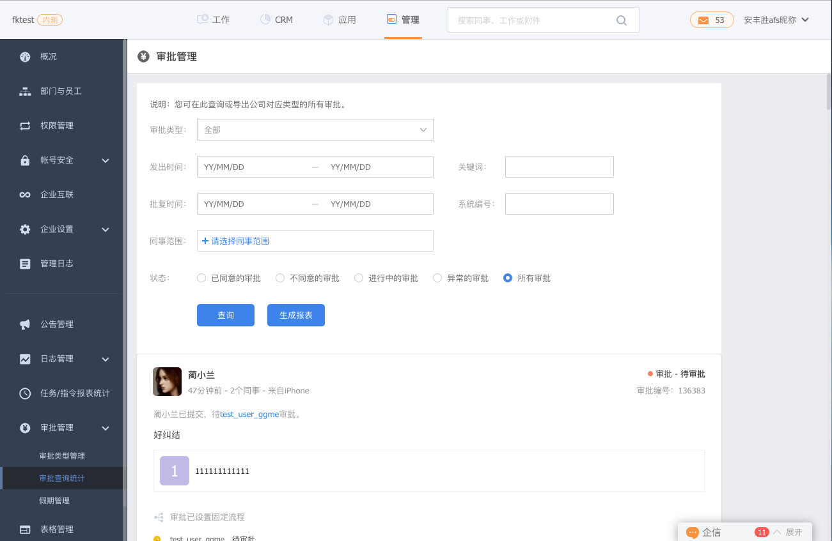Click the 审批 - 待审批 status text

click(x=680, y=374)
